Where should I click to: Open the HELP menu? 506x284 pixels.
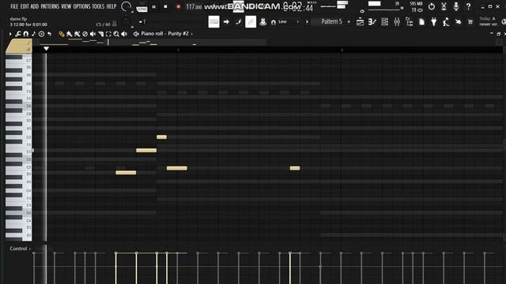tap(111, 6)
